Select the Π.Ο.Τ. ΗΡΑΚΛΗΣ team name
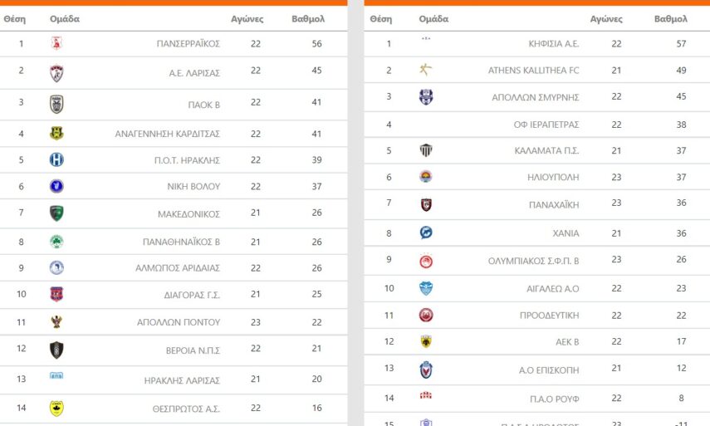Viewport: 710px width, 426px height. coord(189,159)
